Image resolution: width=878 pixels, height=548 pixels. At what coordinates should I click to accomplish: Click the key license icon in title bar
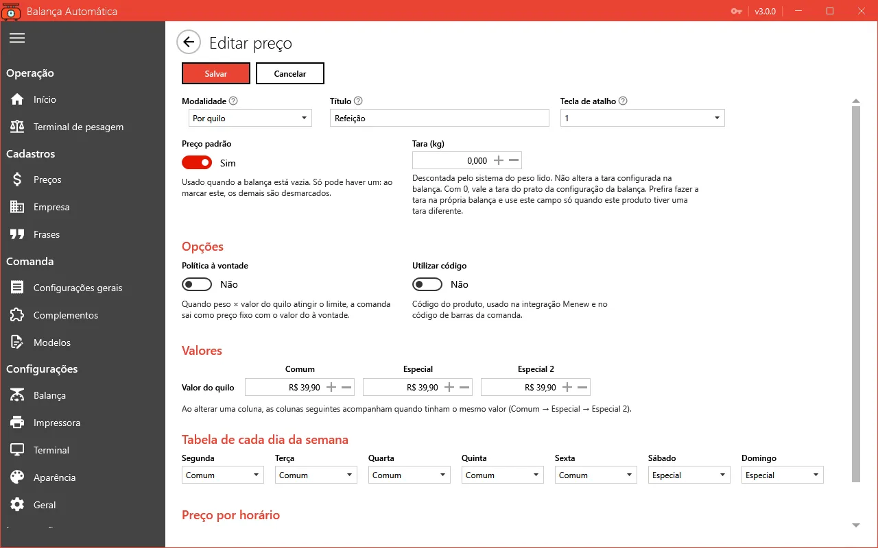737,11
